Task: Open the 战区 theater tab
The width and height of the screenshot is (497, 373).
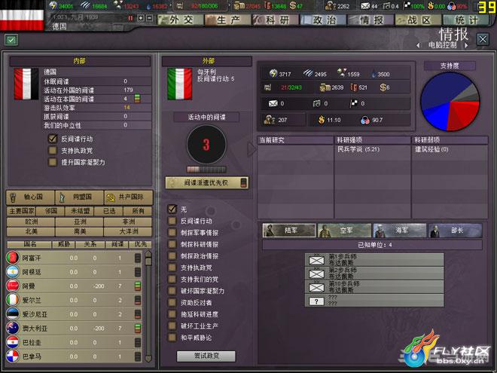Action: coord(418,20)
